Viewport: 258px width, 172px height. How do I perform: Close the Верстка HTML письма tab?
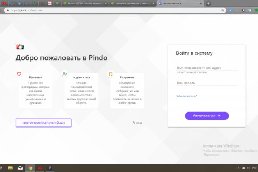106,3
